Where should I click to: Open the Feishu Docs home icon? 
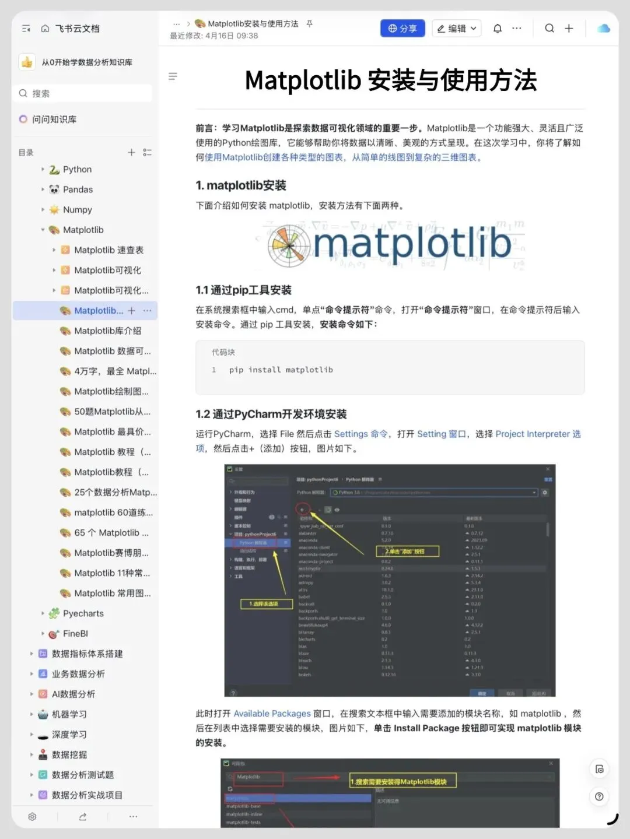click(x=45, y=28)
